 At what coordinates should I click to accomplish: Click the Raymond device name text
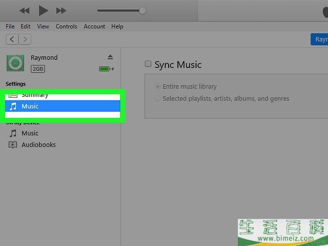[44, 58]
